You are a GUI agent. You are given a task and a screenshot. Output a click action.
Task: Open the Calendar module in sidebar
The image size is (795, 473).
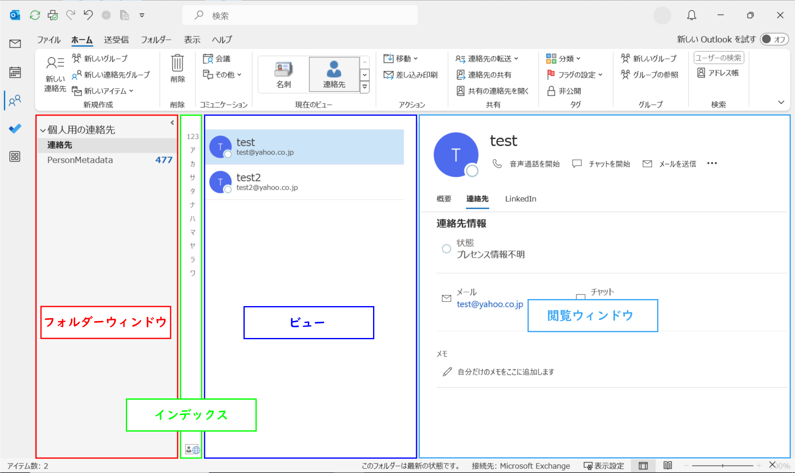15,72
